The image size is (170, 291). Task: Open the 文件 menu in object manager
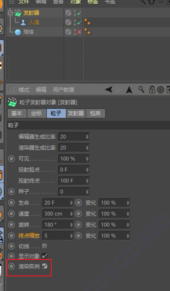click(24, 2)
